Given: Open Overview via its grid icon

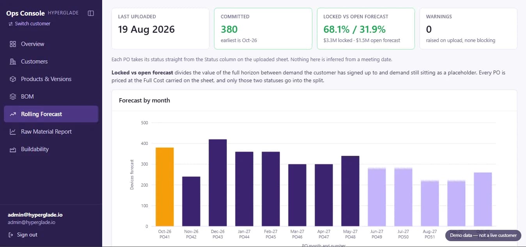Looking at the screenshot, I should [13, 44].
